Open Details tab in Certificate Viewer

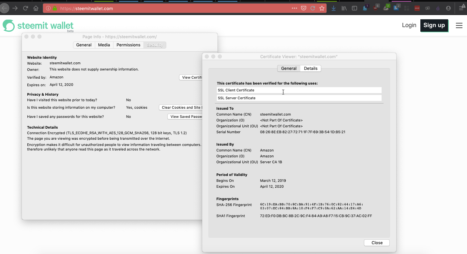tap(311, 69)
